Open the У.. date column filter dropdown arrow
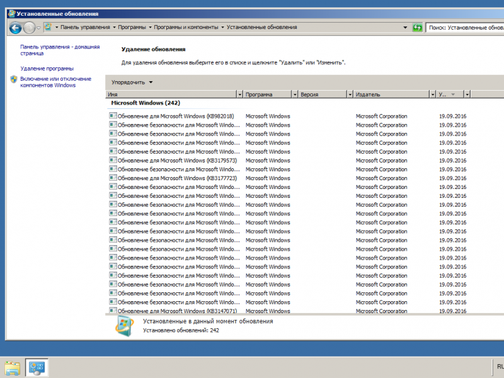The image size is (504, 378). tap(467, 94)
